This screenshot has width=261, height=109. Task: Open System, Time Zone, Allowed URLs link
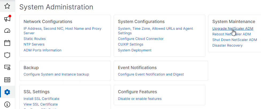pos(155,31)
